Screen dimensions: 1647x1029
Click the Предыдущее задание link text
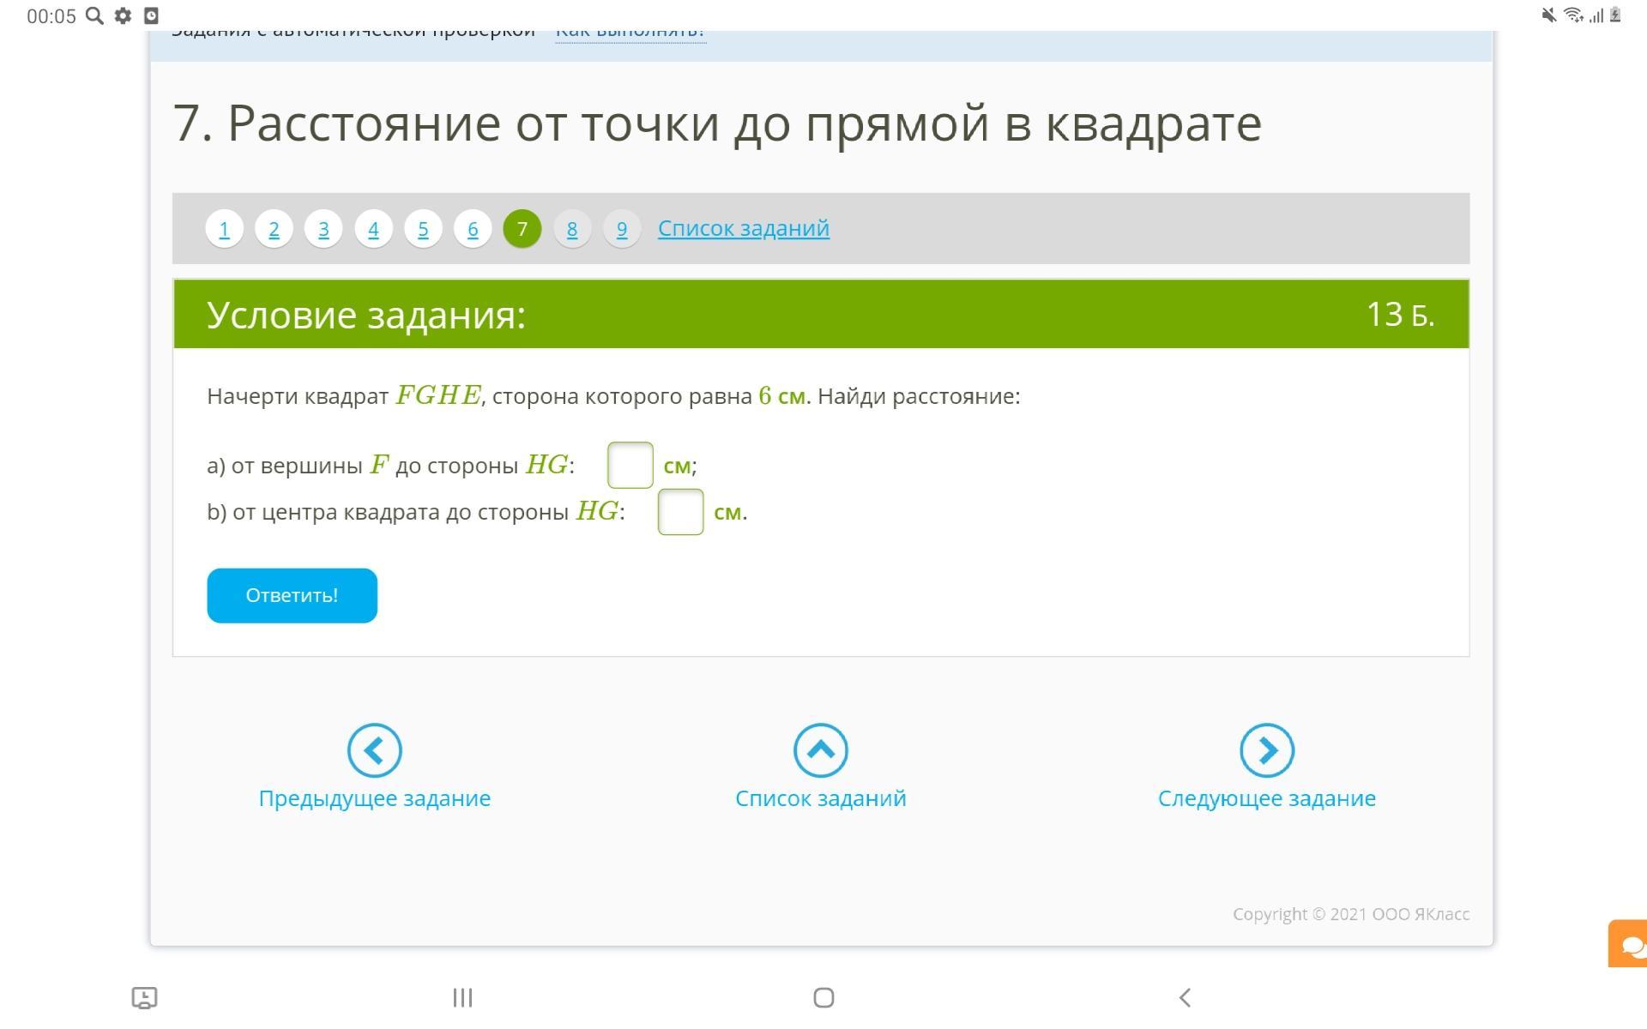(374, 798)
